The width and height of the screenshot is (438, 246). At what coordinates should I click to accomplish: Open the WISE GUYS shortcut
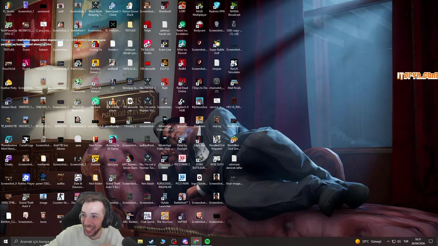tap(217, 160)
